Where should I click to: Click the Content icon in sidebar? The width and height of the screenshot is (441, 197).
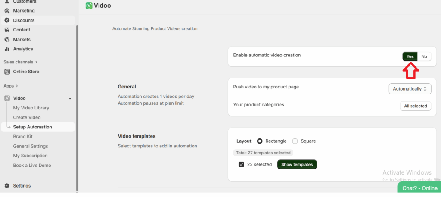(x=7, y=30)
